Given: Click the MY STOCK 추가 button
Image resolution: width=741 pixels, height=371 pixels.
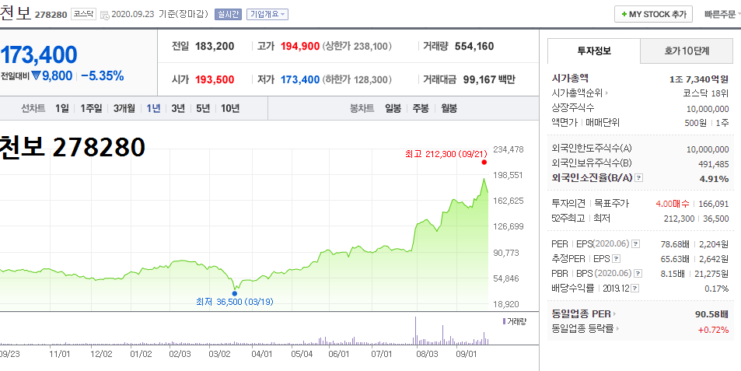Looking at the screenshot, I should [x=654, y=14].
